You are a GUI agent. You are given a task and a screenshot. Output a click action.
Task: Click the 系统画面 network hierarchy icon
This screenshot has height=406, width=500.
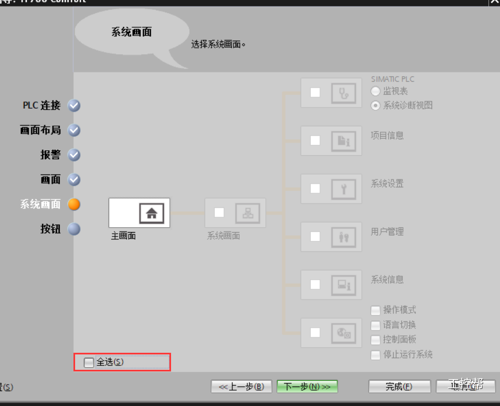(247, 213)
